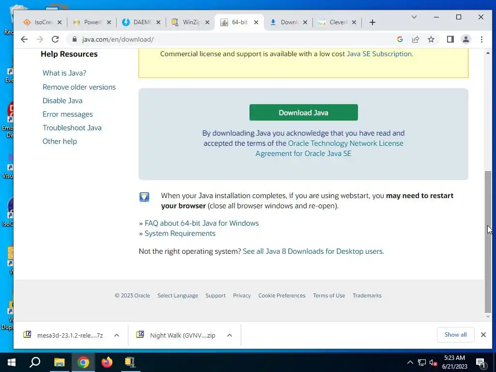Viewport: 496px width, 372px height.
Task: Open a new browser tab
Action: click(372, 22)
